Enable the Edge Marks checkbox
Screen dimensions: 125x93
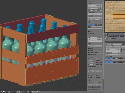tap(96, 63)
